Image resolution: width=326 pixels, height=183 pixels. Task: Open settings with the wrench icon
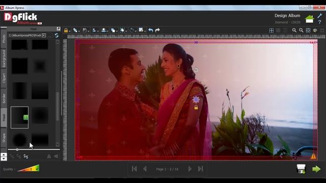point(320,16)
